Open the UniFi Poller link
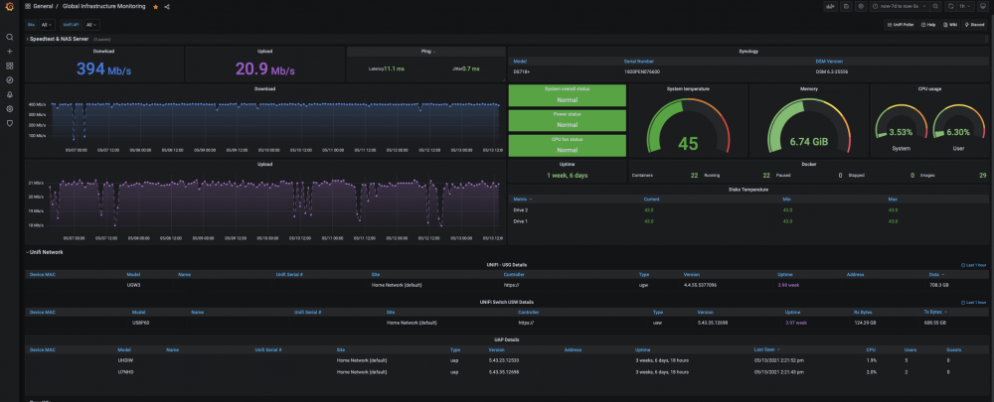This screenshot has width=994, height=402. 901,24
